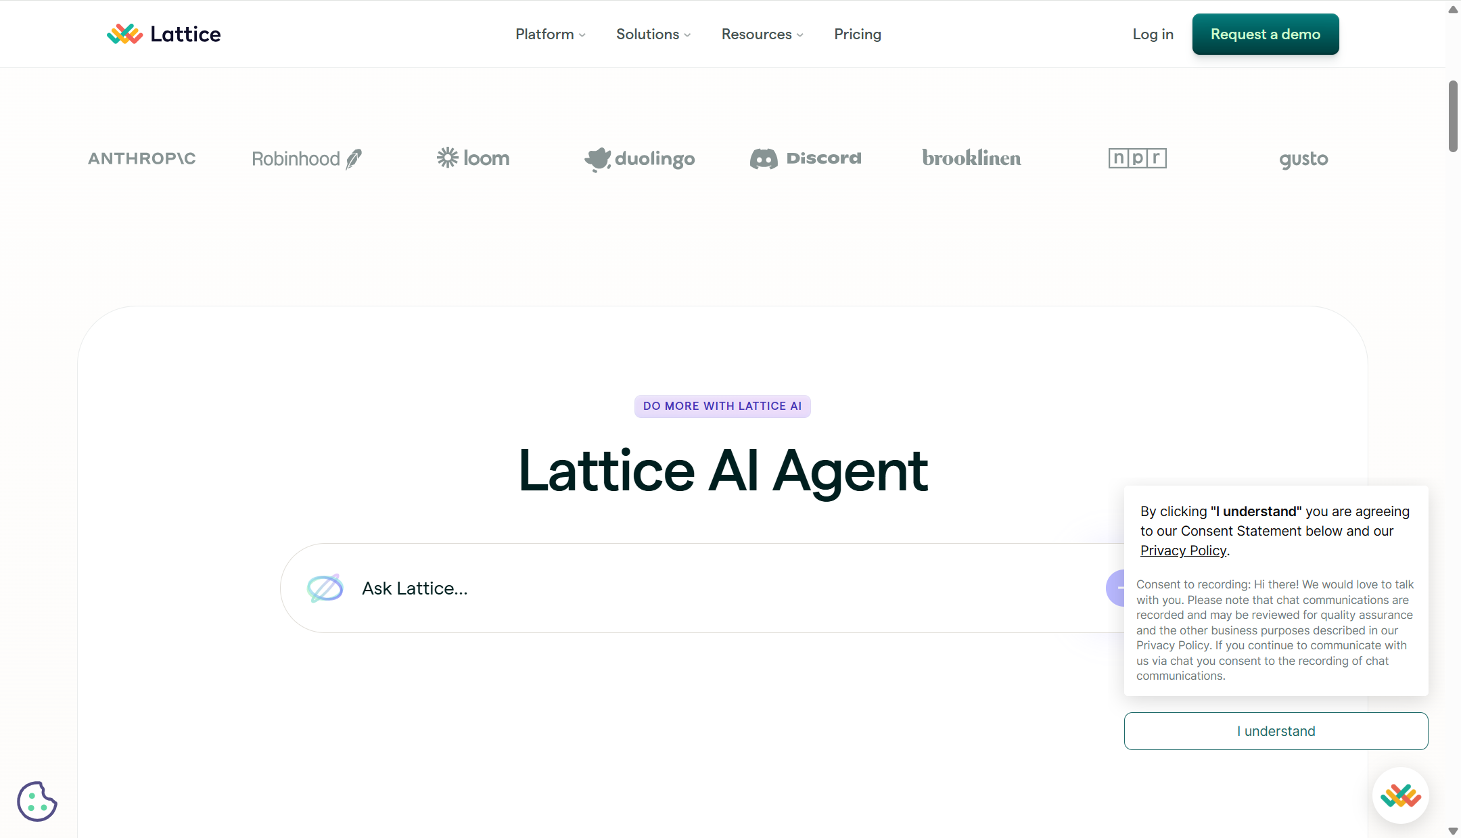
Task: Expand the Platform dropdown menu
Action: coord(550,34)
